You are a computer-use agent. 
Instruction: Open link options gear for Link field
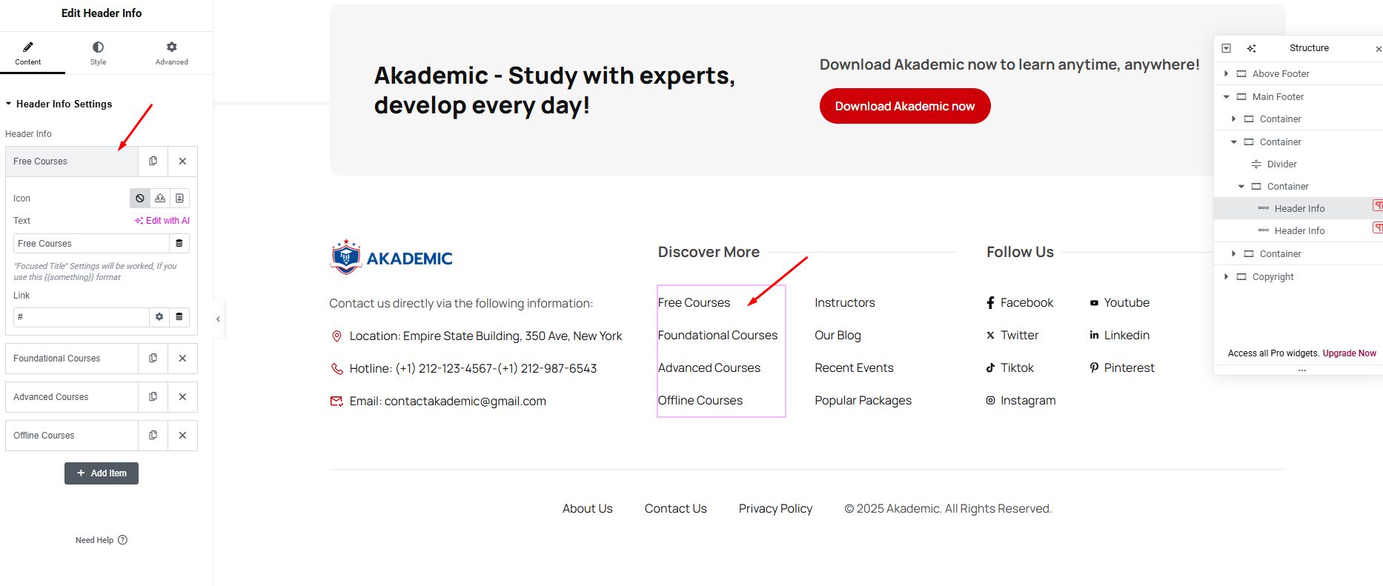(159, 317)
